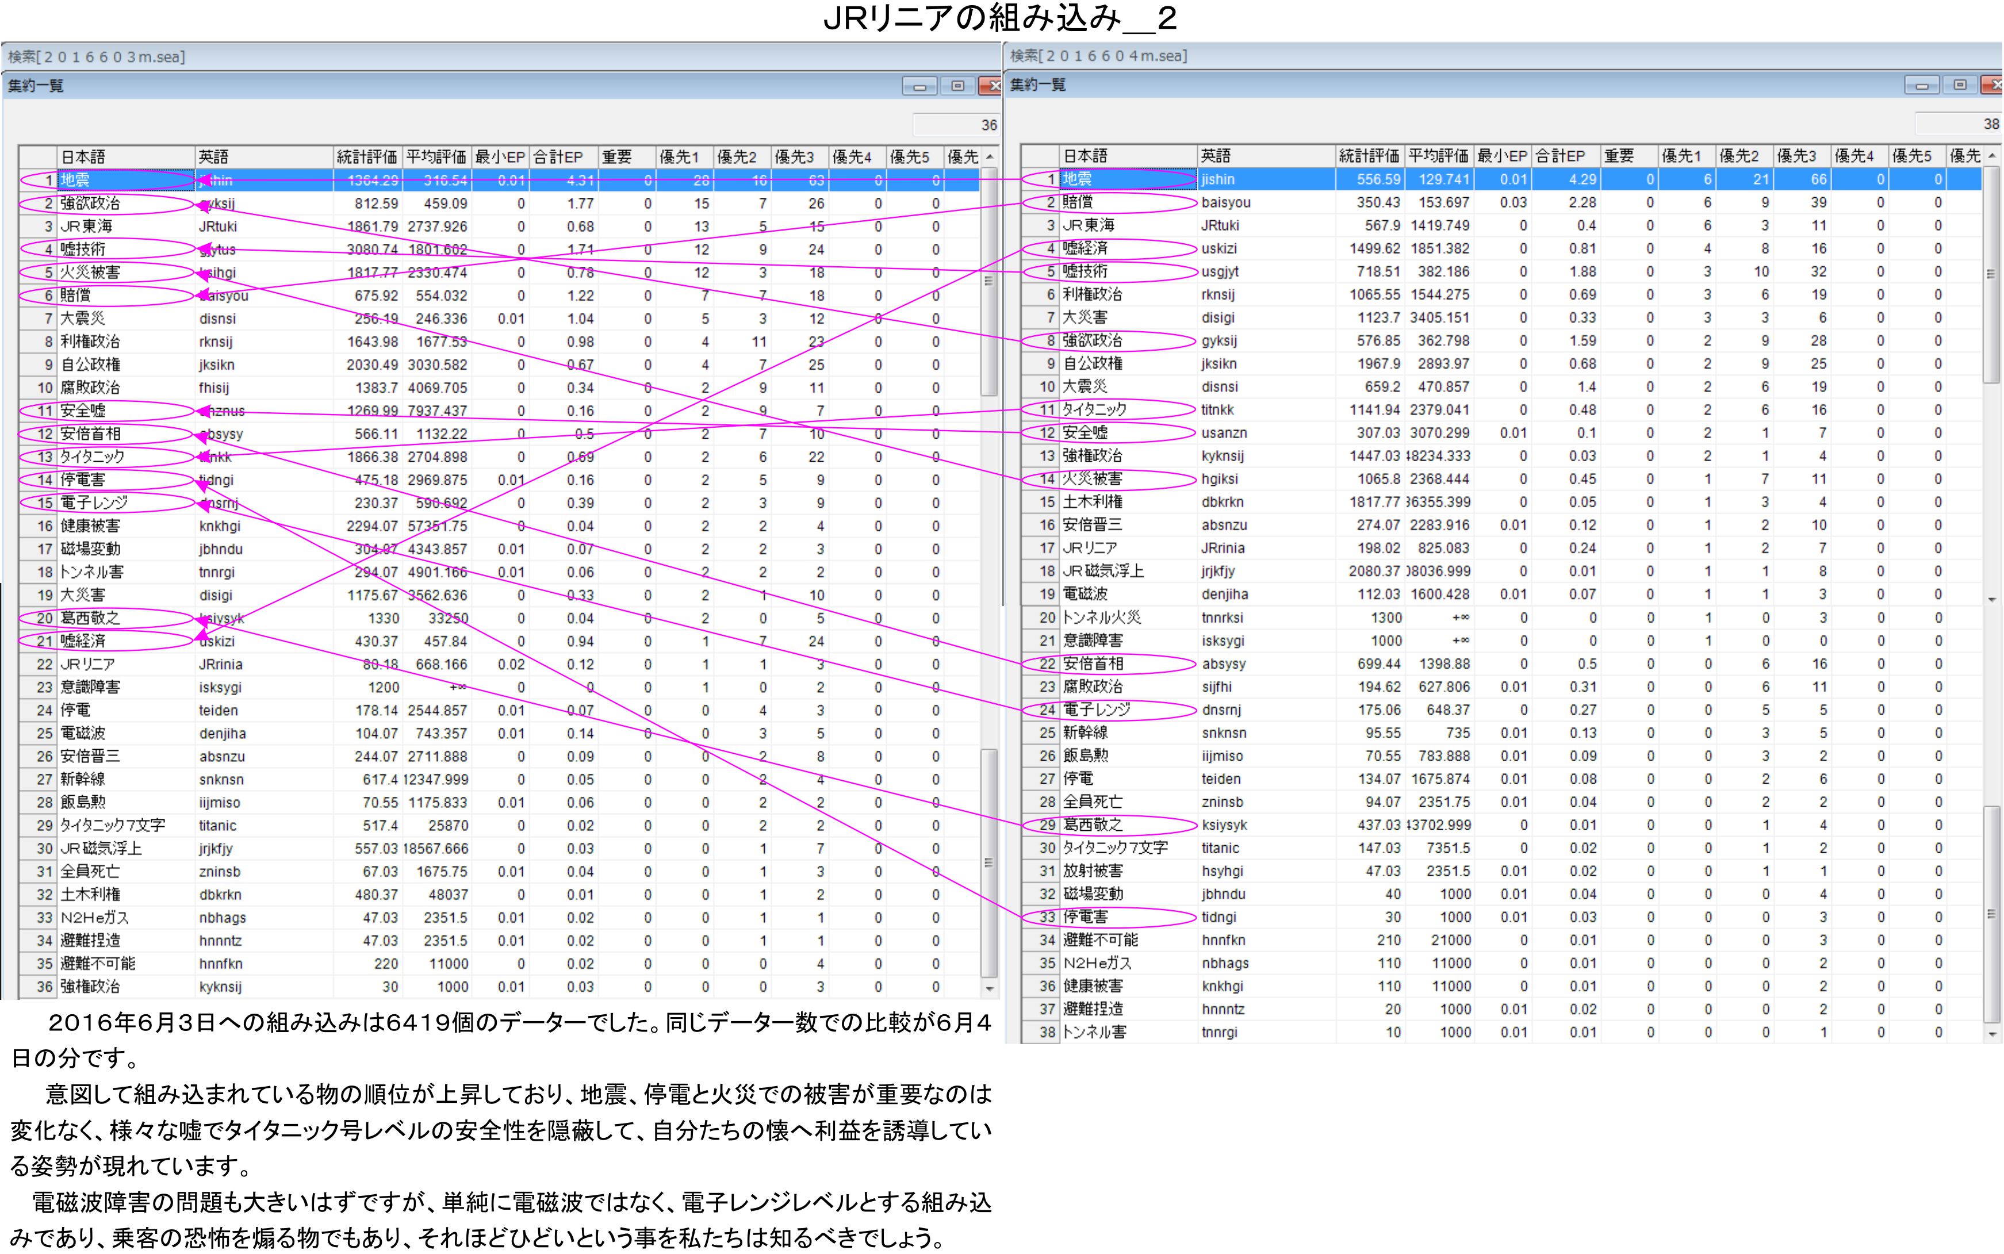Select row 3 JR東海 in left table
Screen dimensions: 2004x1254
point(86,227)
